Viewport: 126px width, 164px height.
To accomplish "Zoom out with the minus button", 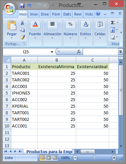I will (75, 158).
